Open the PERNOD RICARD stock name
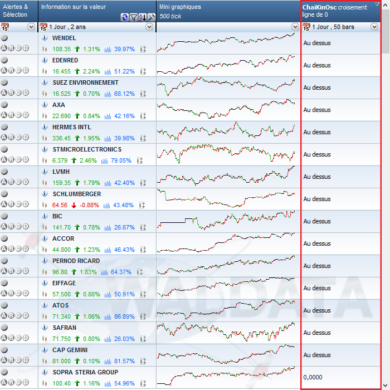 (76, 261)
